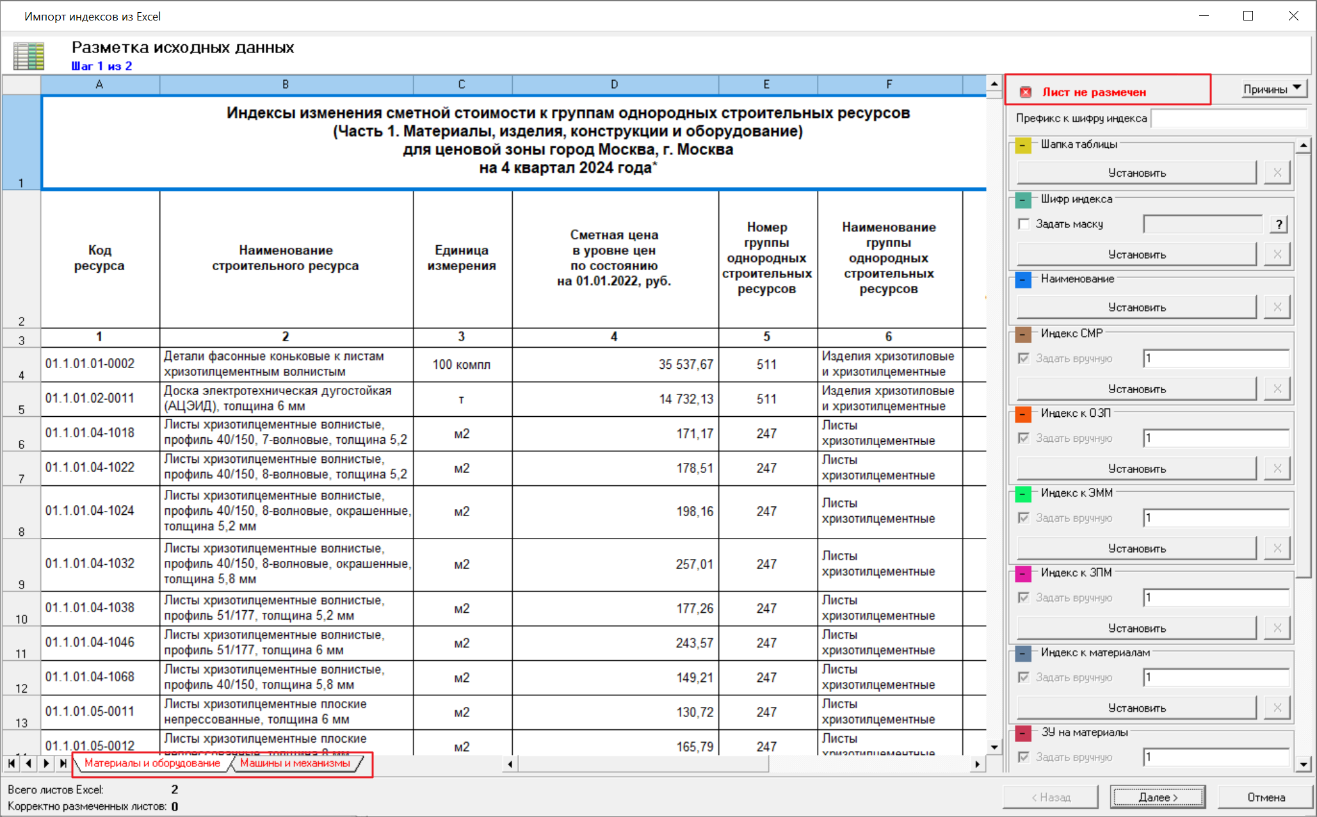Click Установить for Шапка таблицы

[x=1137, y=173]
